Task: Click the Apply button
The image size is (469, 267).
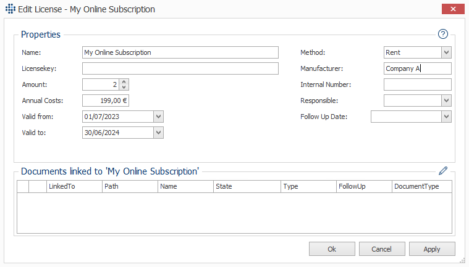Action: tap(432, 249)
